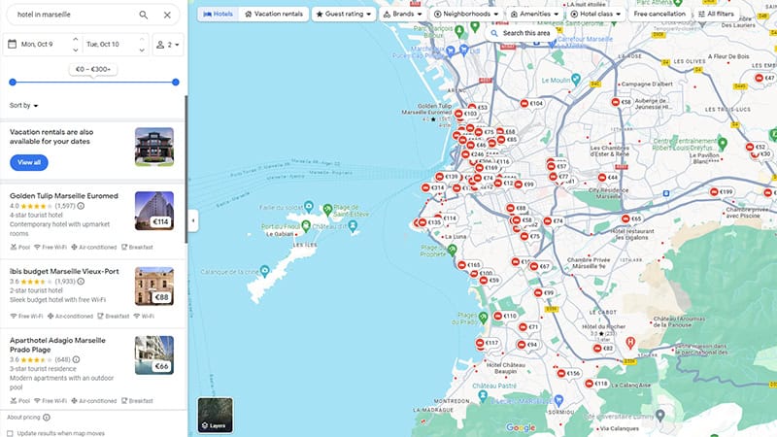The image size is (777, 437).
Task: Click the View all button
Action: [x=29, y=162]
